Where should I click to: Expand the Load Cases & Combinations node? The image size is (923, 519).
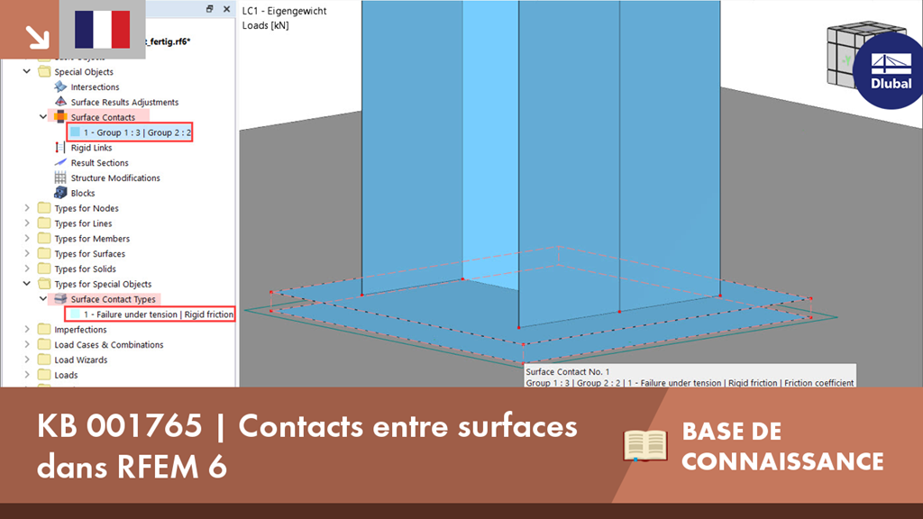pos(27,344)
